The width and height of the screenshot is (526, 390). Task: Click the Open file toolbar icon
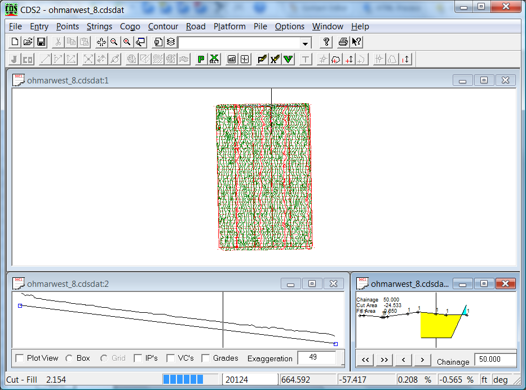[x=28, y=42]
